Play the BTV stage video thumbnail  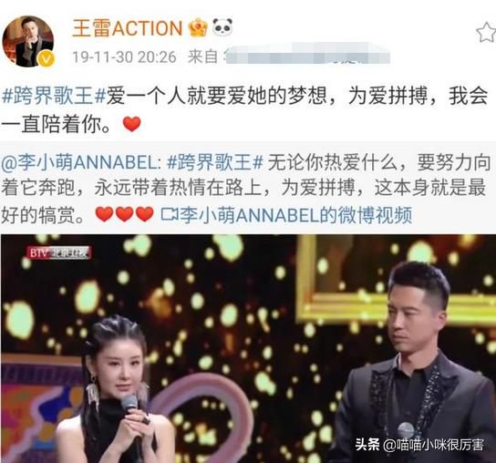pos(248,348)
